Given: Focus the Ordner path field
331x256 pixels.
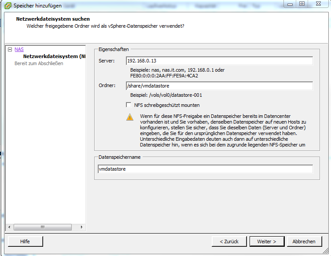Looking at the screenshot, I should [219, 86].
